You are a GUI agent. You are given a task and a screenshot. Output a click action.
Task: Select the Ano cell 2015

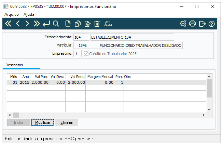coord(24,82)
